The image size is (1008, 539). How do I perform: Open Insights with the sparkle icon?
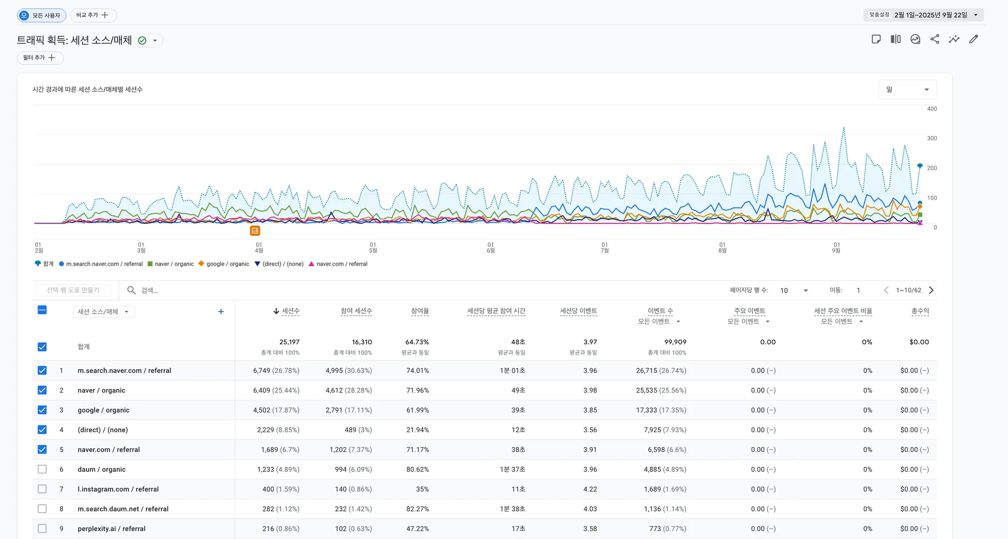pos(954,39)
